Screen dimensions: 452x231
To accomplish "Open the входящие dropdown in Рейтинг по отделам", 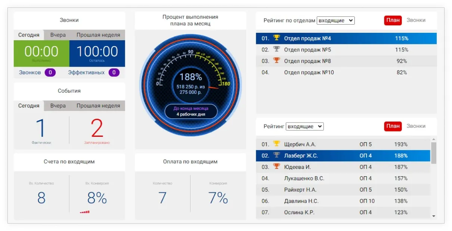I will pos(335,21).
